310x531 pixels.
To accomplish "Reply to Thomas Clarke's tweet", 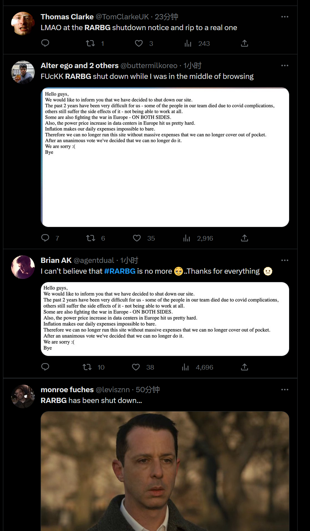I will 45,43.
